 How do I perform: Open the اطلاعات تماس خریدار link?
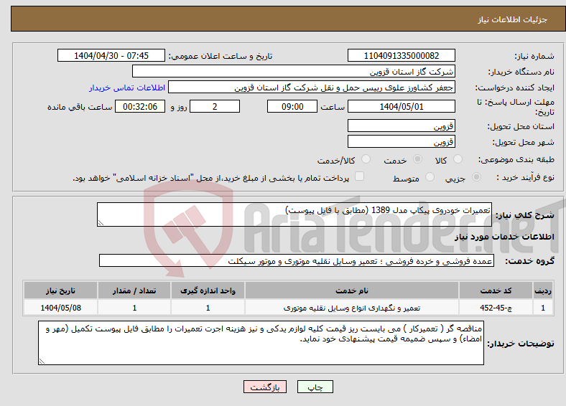[127, 88]
